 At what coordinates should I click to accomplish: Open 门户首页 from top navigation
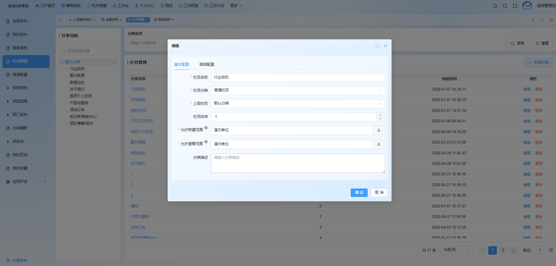(45, 6)
